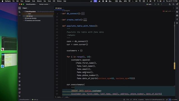
Task: Click the 'Populate the table with fake data' docstring line
Action: [85, 32]
